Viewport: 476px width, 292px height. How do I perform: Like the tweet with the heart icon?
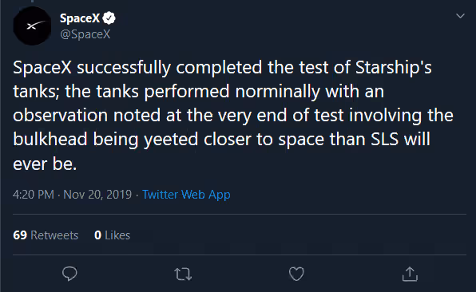(296, 274)
